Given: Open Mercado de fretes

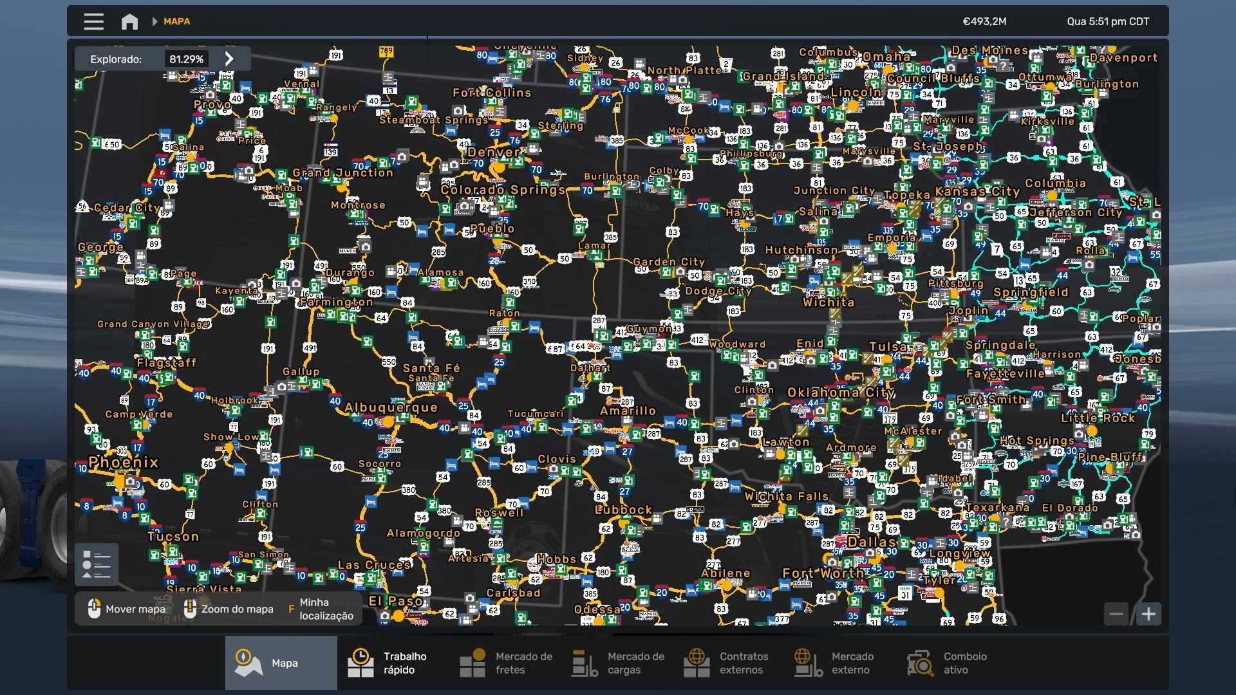Looking at the screenshot, I should [505, 663].
